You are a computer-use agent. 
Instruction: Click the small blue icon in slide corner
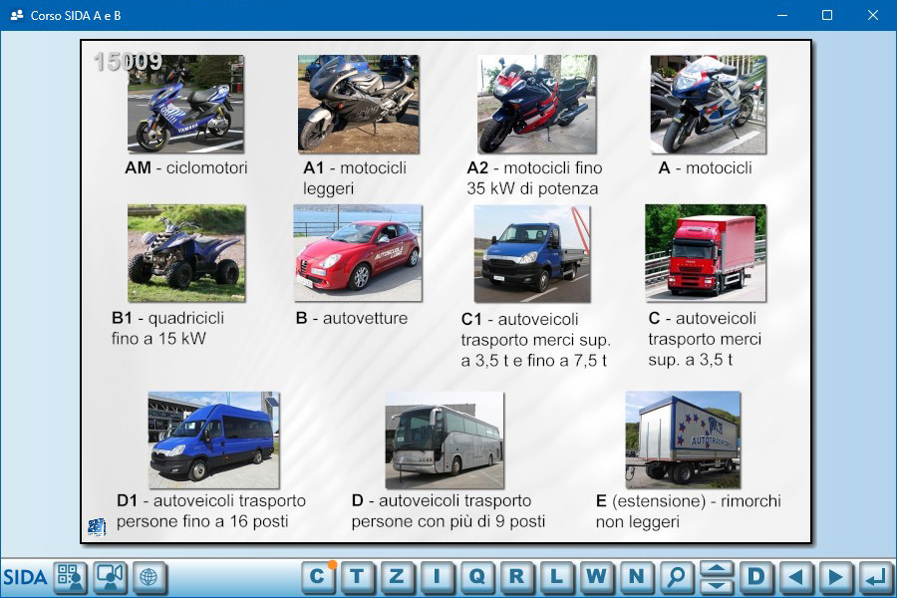[96, 527]
